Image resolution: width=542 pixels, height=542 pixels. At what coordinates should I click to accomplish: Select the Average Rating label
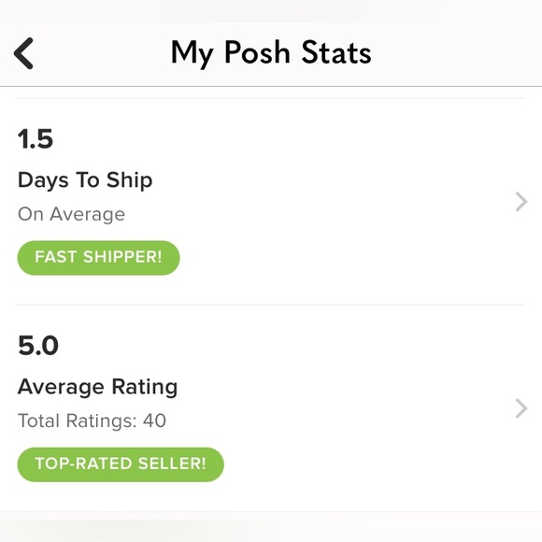97,387
